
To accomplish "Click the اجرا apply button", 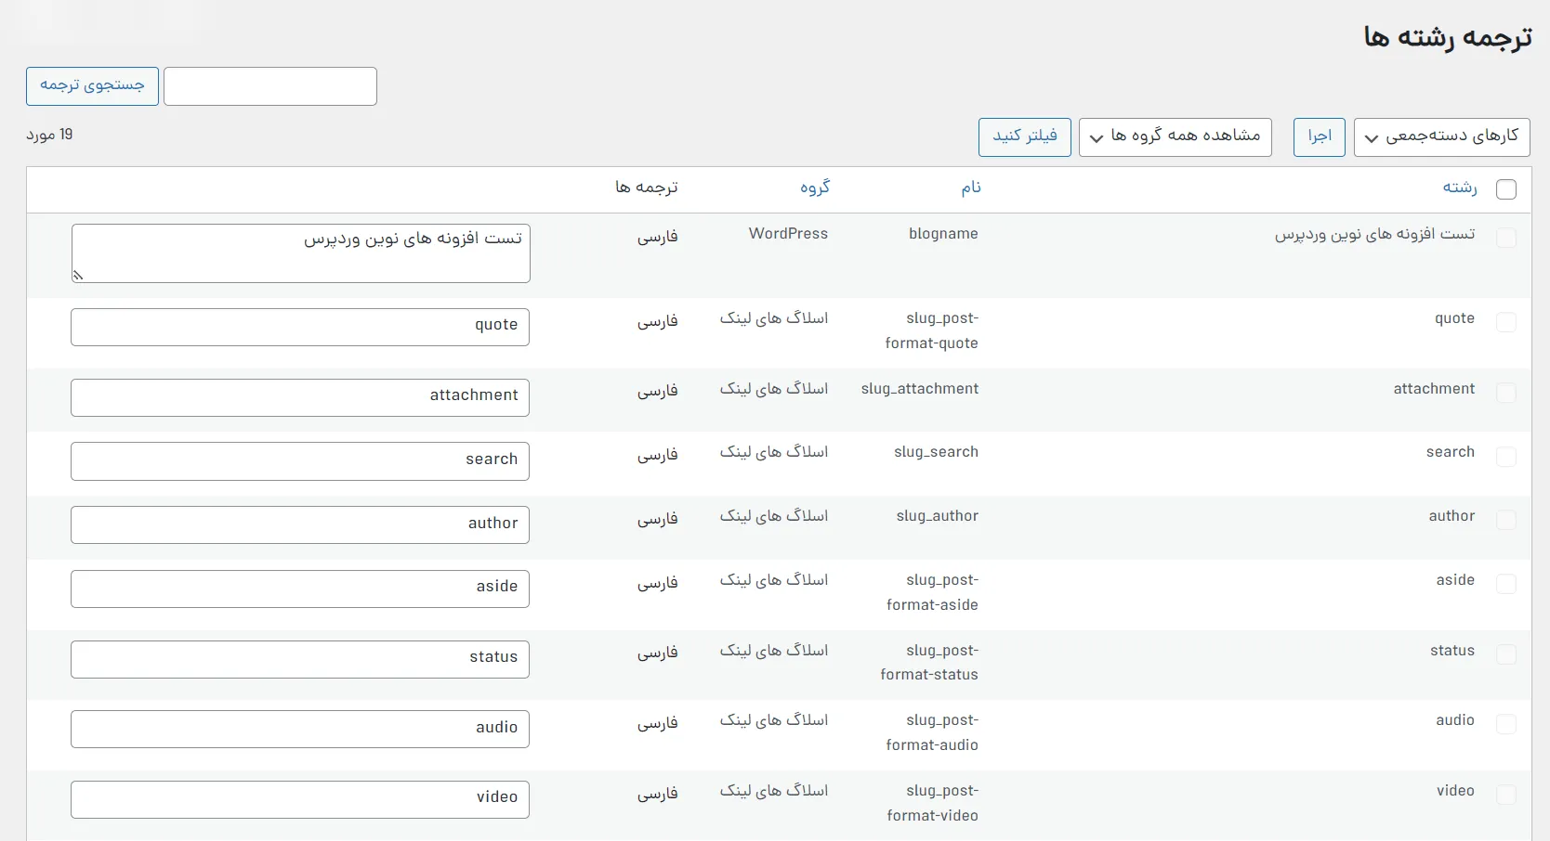I will point(1320,137).
